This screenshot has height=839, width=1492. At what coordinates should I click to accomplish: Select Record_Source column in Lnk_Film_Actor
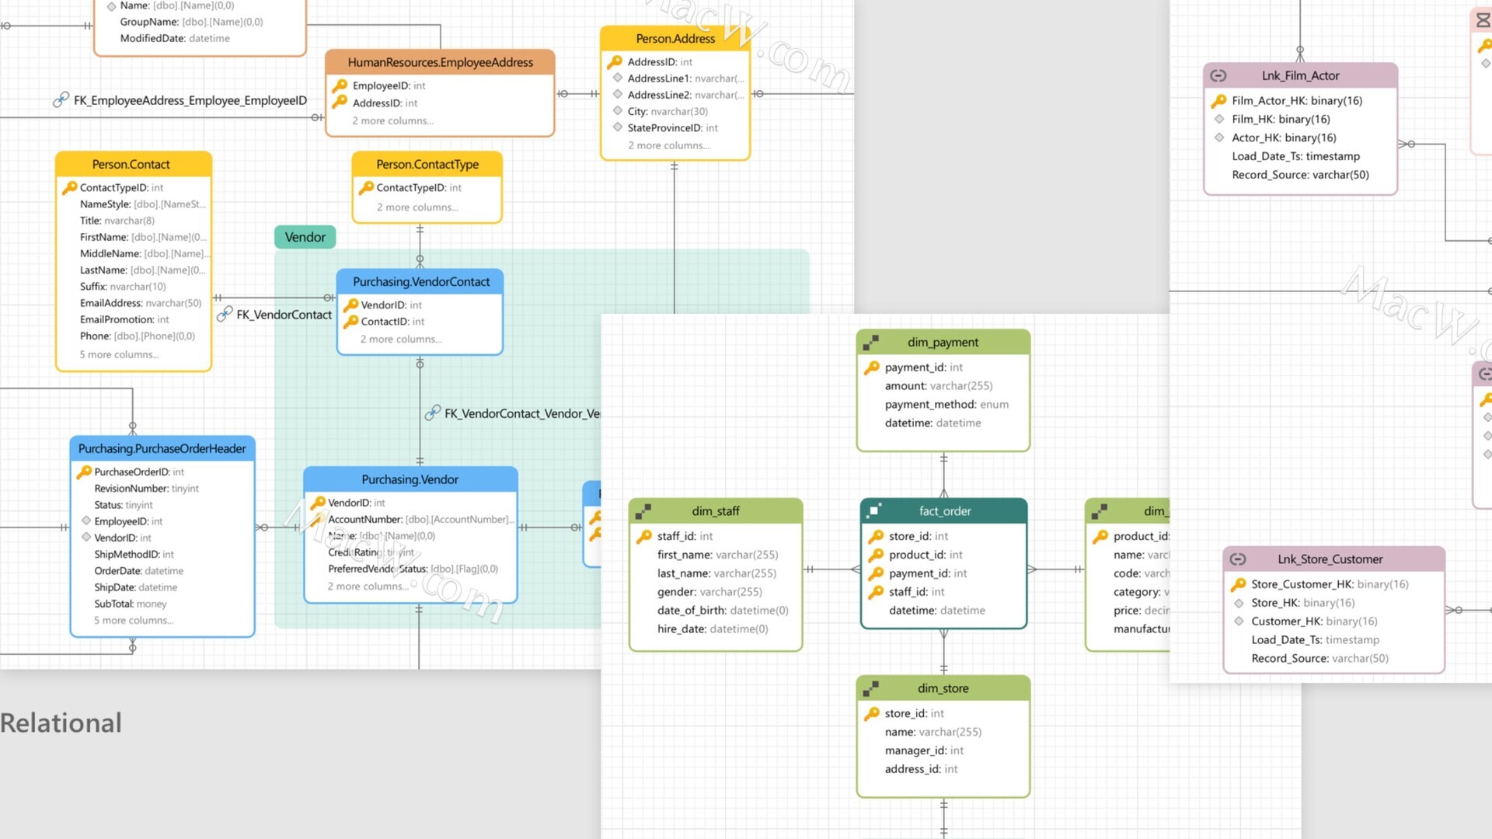click(x=1300, y=175)
